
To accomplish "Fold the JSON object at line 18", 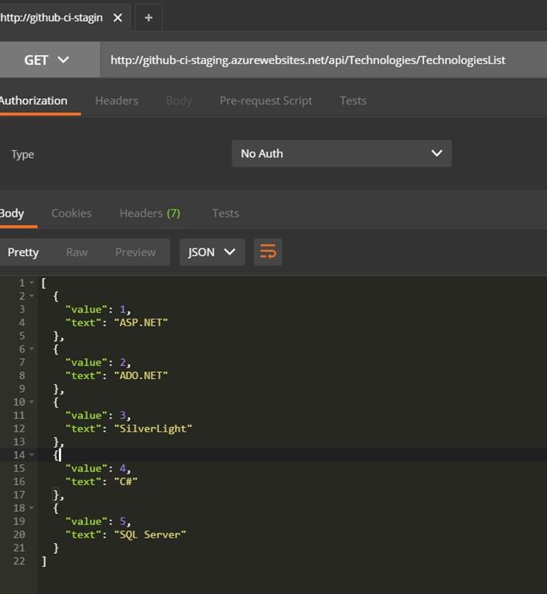I will coord(32,508).
